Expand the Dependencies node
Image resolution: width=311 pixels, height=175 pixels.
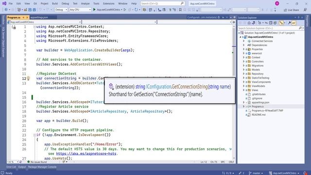point(244,45)
